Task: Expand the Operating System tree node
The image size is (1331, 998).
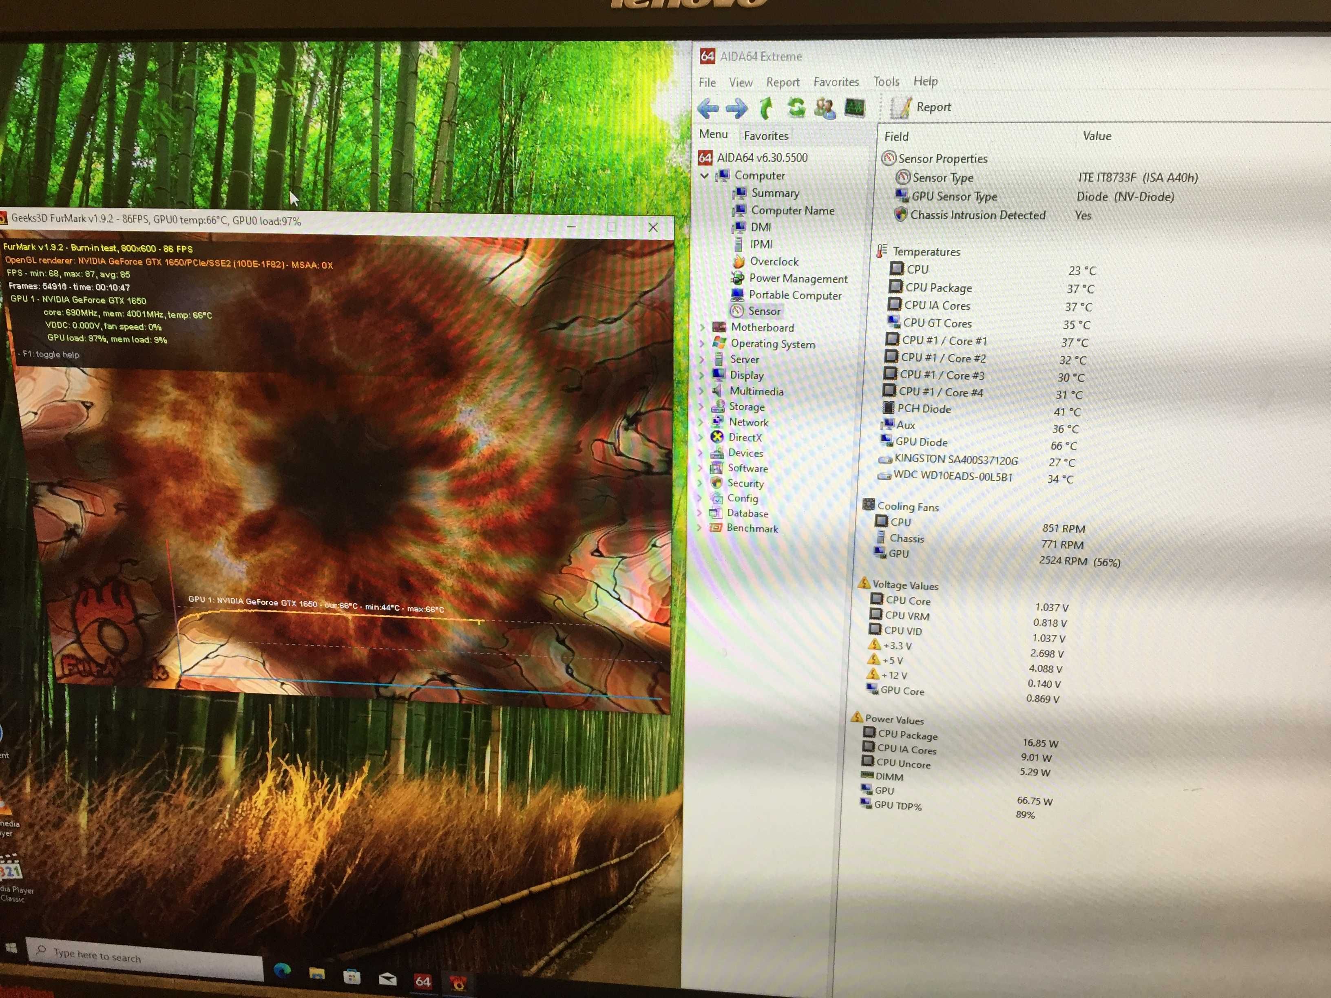Action: pos(702,344)
